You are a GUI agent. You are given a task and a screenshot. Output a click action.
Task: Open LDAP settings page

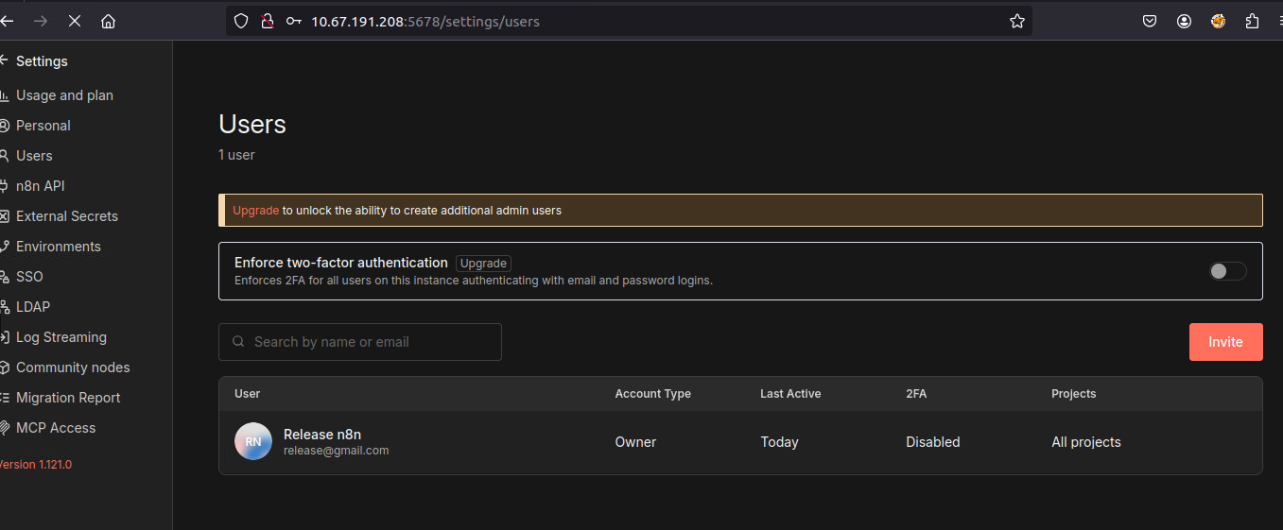click(x=33, y=307)
